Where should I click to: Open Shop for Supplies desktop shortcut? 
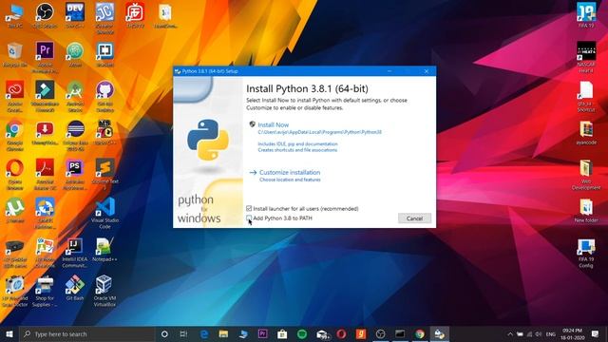pos(45,291)
